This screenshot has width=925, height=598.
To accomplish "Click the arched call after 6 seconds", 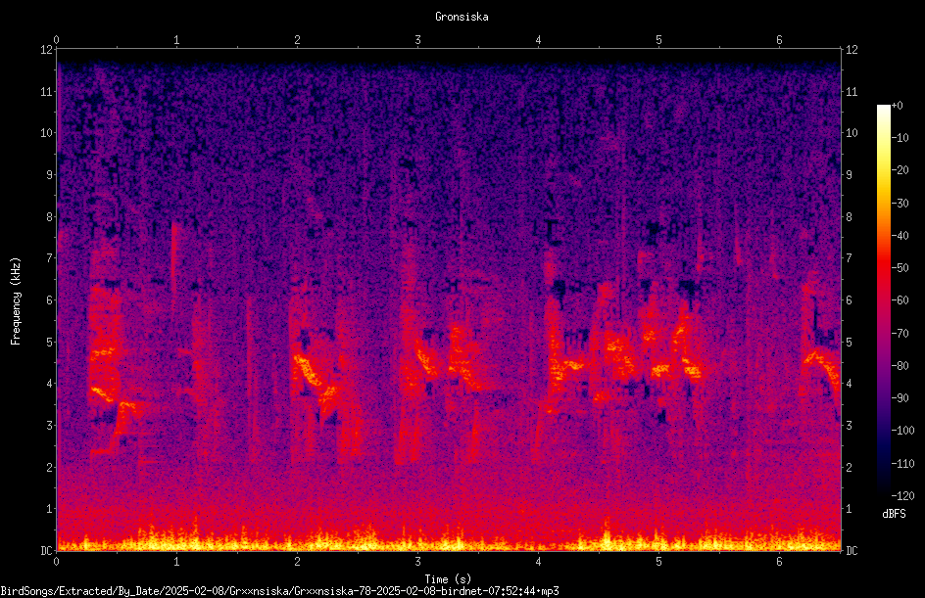I will click(822, 370).
